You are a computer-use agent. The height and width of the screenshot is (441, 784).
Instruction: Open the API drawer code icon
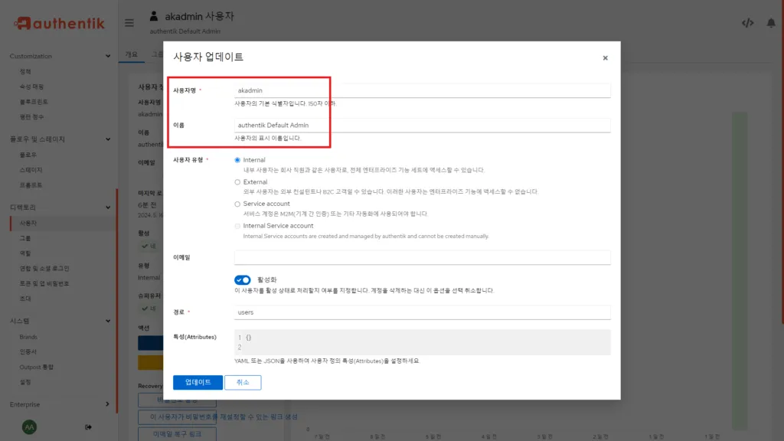coord(747,22)
